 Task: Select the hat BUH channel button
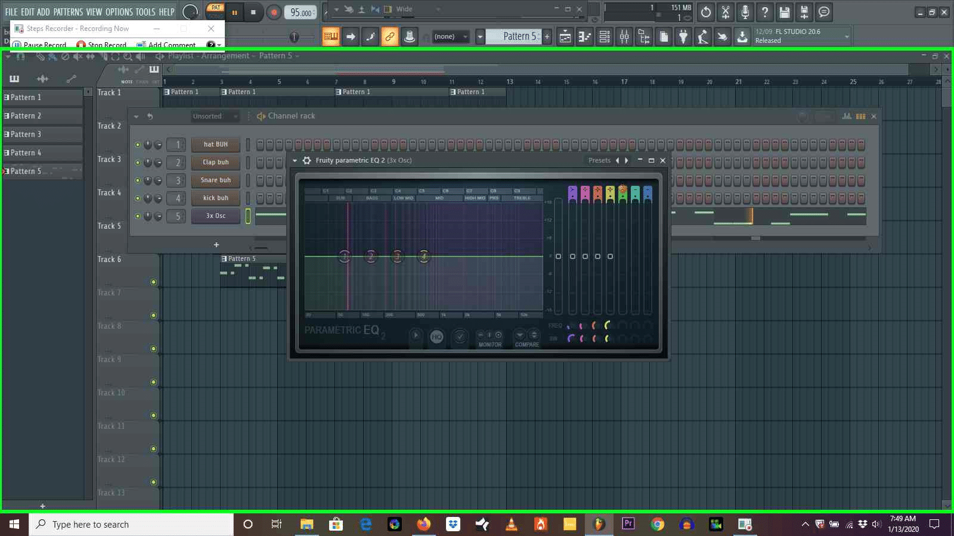[216, 145]
